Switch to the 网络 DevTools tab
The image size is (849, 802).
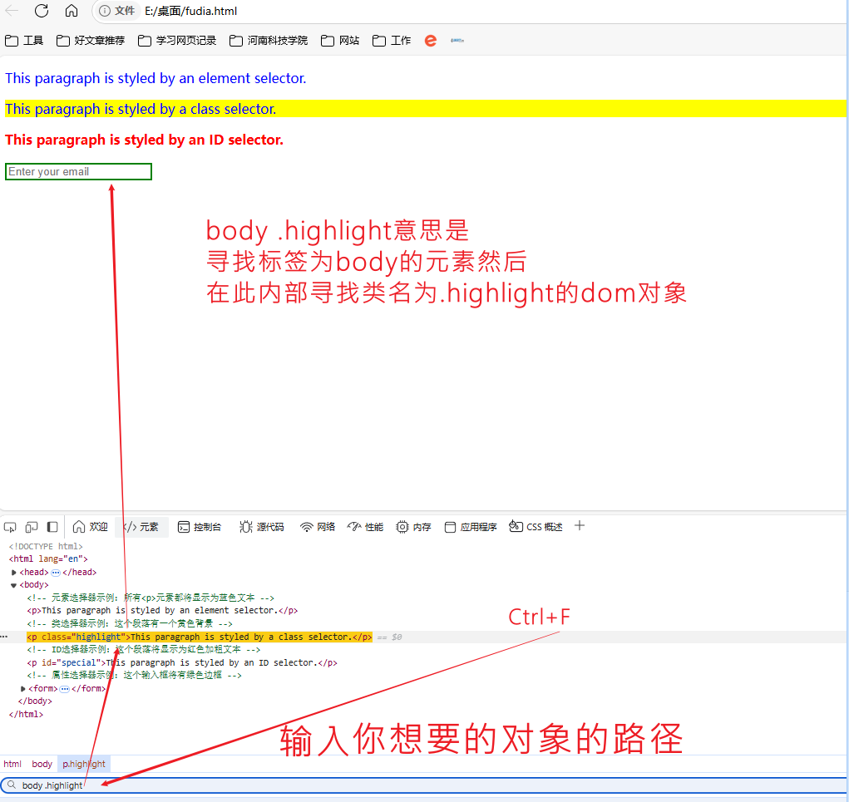318,527
